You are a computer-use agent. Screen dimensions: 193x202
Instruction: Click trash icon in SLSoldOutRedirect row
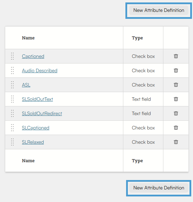(x=176, y=113)
